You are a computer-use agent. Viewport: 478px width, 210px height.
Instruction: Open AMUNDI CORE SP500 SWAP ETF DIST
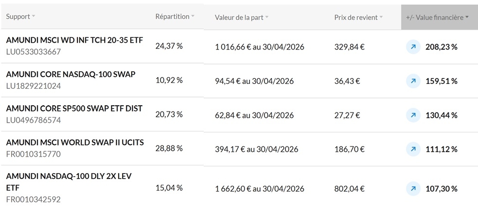click(74, 108)
